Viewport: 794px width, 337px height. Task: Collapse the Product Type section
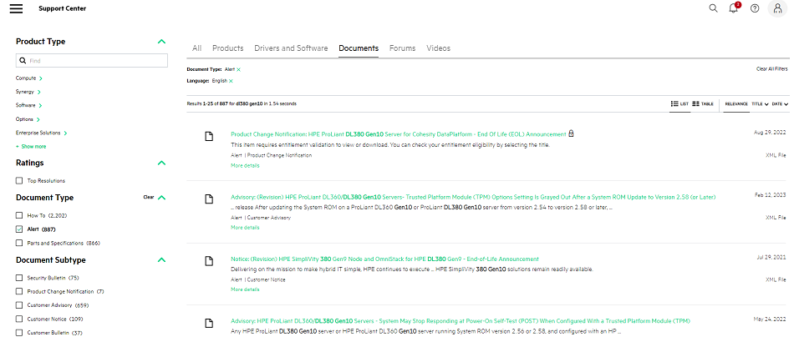[161, 42]
